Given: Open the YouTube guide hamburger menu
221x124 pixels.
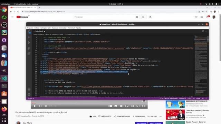Looking at the screenshot, I should (12, 17).
